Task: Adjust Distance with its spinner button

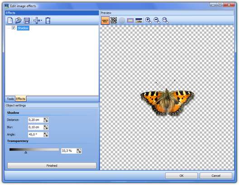Action: point(46,120)
